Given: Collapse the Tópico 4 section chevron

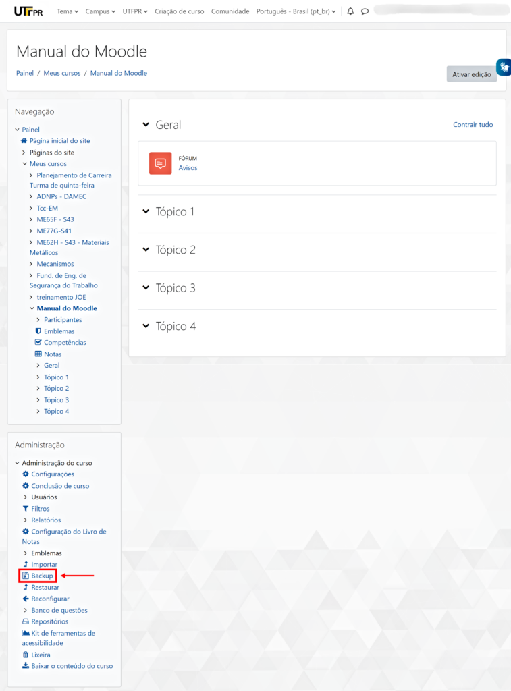Looking at the screenshot, I should coord(146,326).
